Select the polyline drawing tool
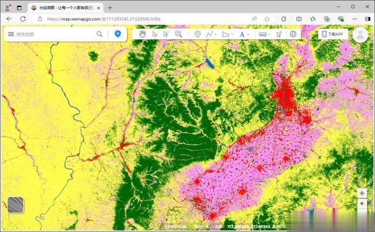Viewport: 375px width, 232px height. click(x=209, y=34)
